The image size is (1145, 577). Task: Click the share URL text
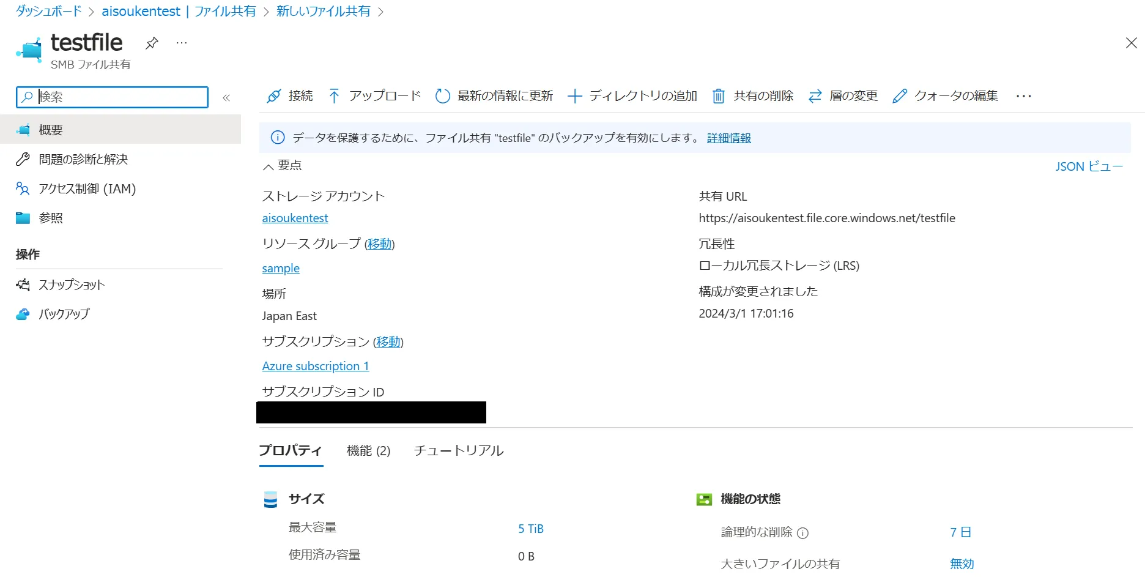click(827, 218)
